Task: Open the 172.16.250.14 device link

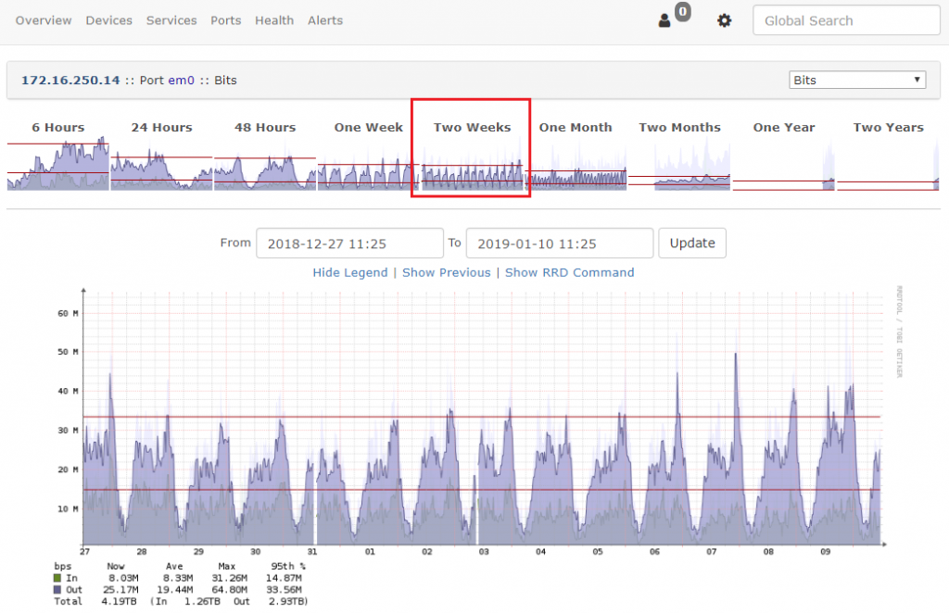Action: tap(70, 80)
